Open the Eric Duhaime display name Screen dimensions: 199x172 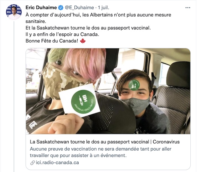41,8
